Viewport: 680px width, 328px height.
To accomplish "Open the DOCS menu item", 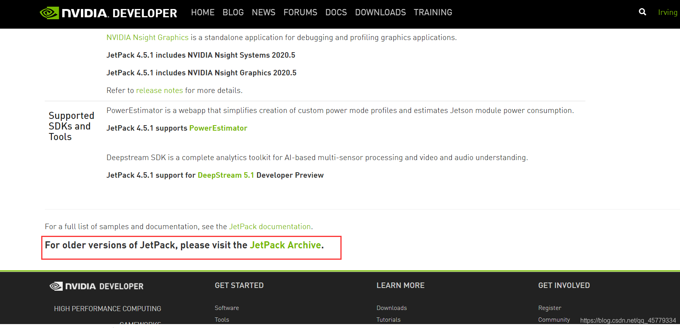I will (x=336, y=13).
